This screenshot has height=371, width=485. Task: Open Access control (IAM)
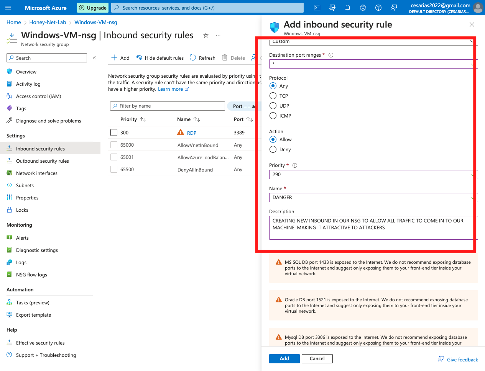(38, 96)
